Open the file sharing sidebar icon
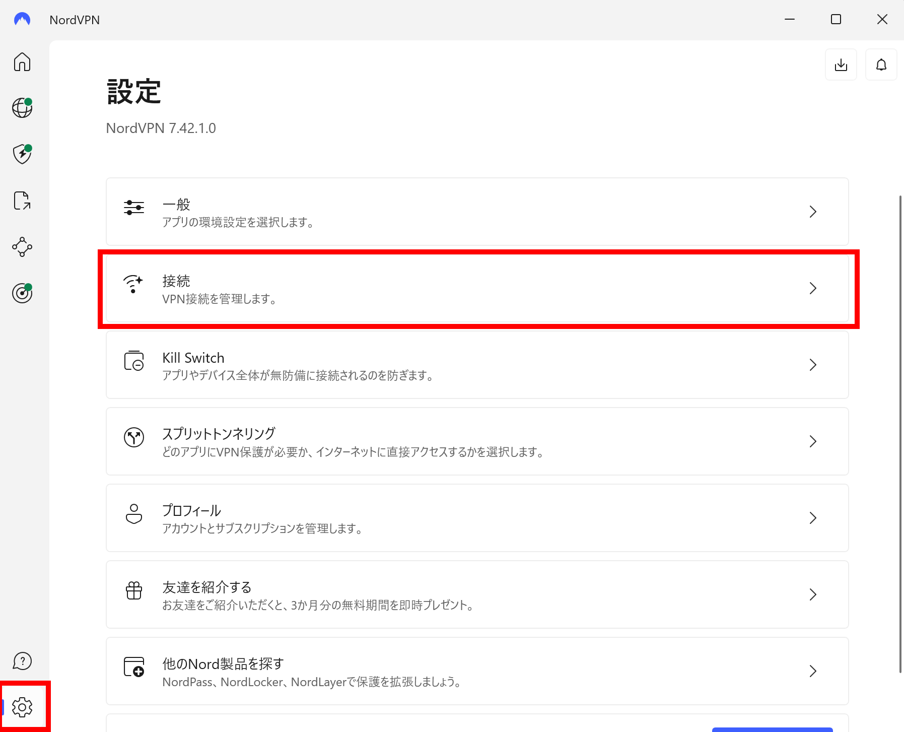The height and width of the screenshot is (732, 904). pos(22,201)
